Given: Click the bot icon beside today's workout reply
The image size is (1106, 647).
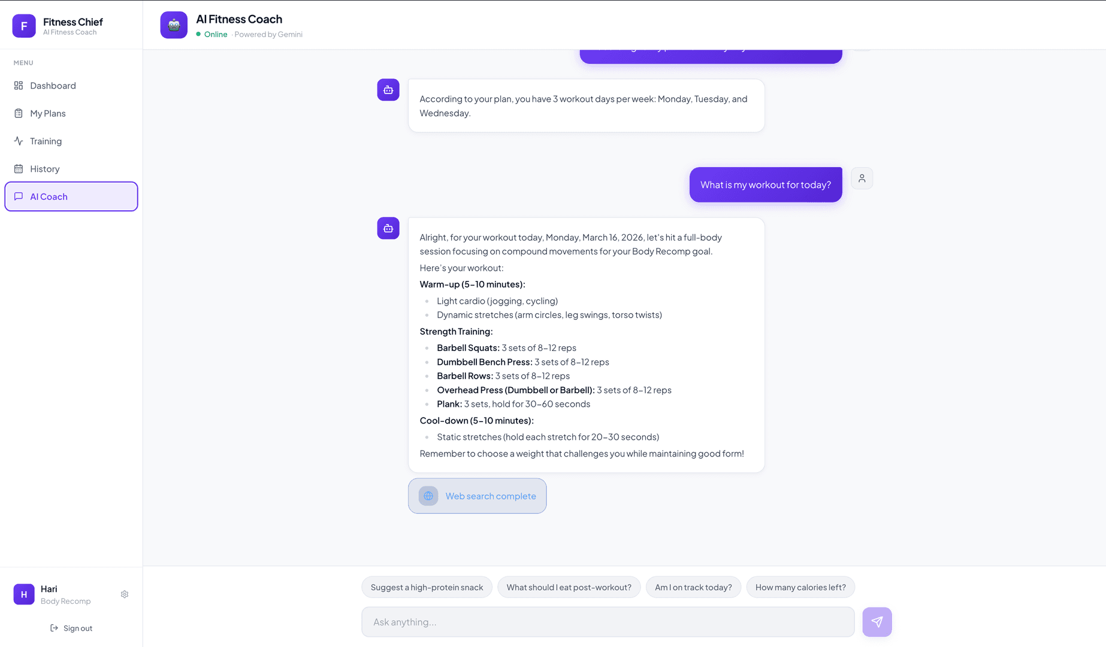Looking at the screenshot, I should 388,228.
